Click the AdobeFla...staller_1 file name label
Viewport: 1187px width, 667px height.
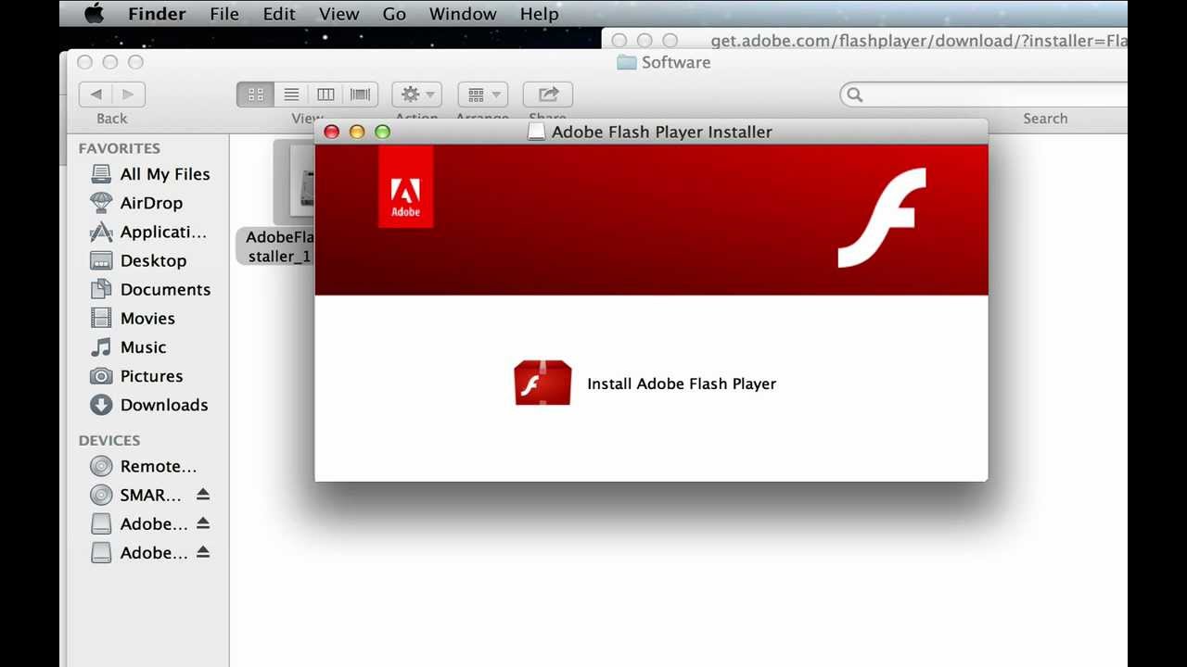276,246
